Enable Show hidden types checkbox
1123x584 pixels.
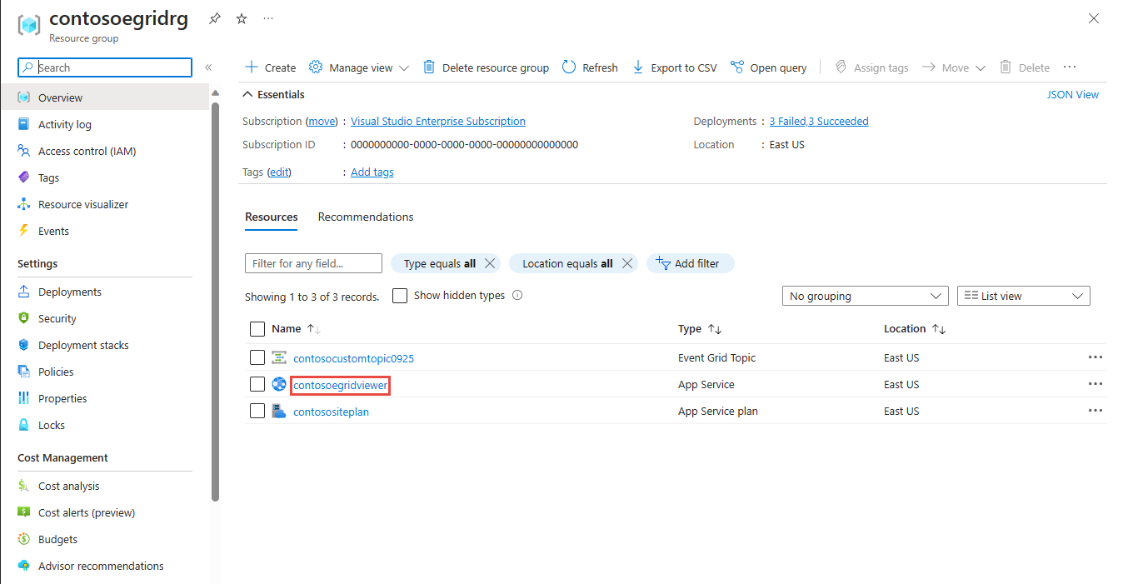pyautogui.click(x=400, y=296)
